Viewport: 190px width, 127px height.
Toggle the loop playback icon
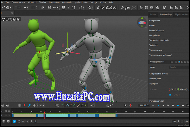pos(188,105)
